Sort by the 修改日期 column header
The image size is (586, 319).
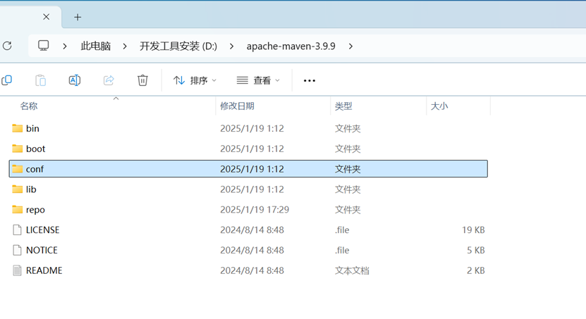point(237,106)
